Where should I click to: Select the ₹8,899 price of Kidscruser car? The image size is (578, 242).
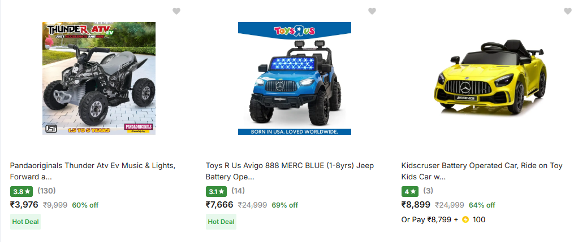click(x=416, y=205)
